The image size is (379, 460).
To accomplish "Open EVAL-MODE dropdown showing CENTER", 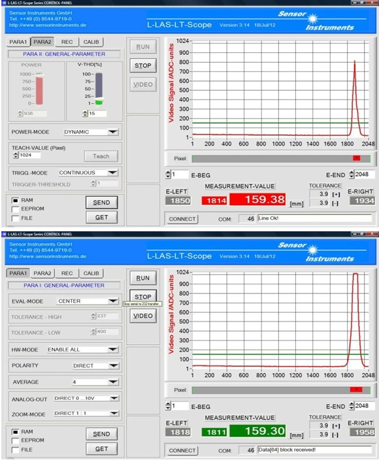I will point(88,301).
